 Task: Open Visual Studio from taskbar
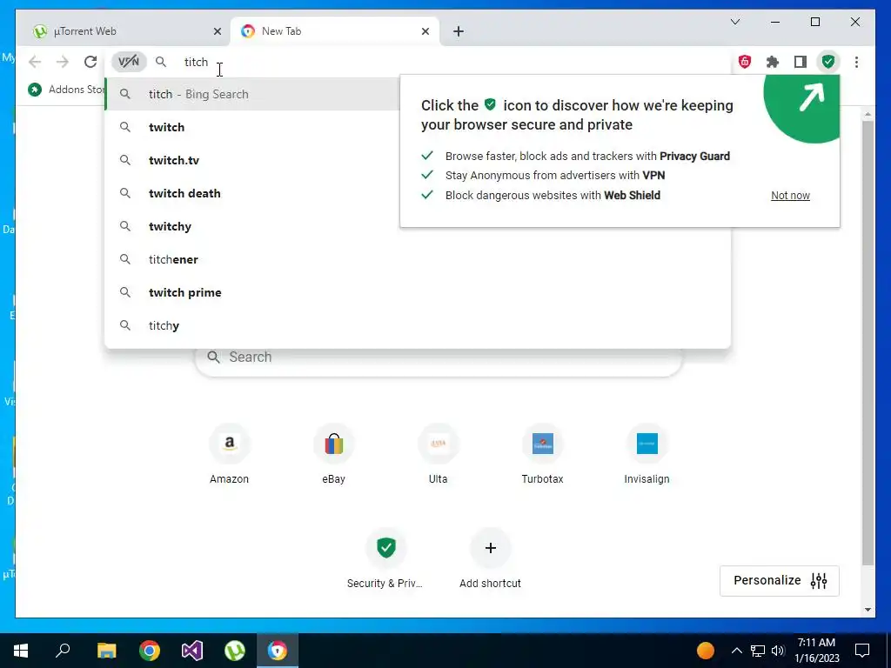[x=192, y=651]
